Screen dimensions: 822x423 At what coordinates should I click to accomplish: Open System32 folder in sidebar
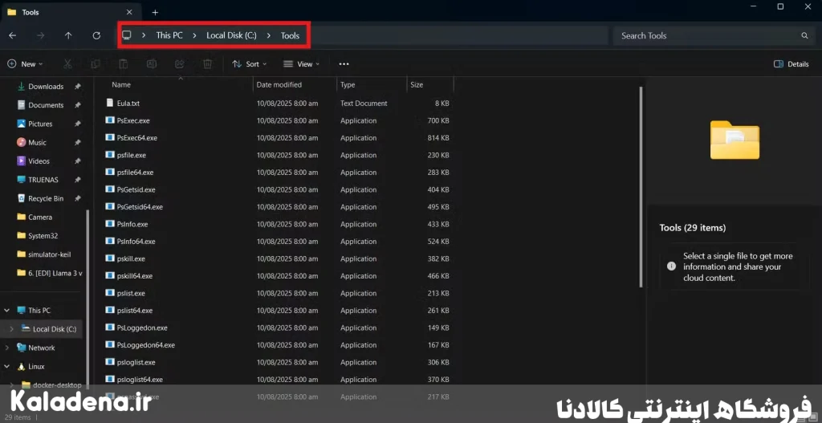click(43, 236)
